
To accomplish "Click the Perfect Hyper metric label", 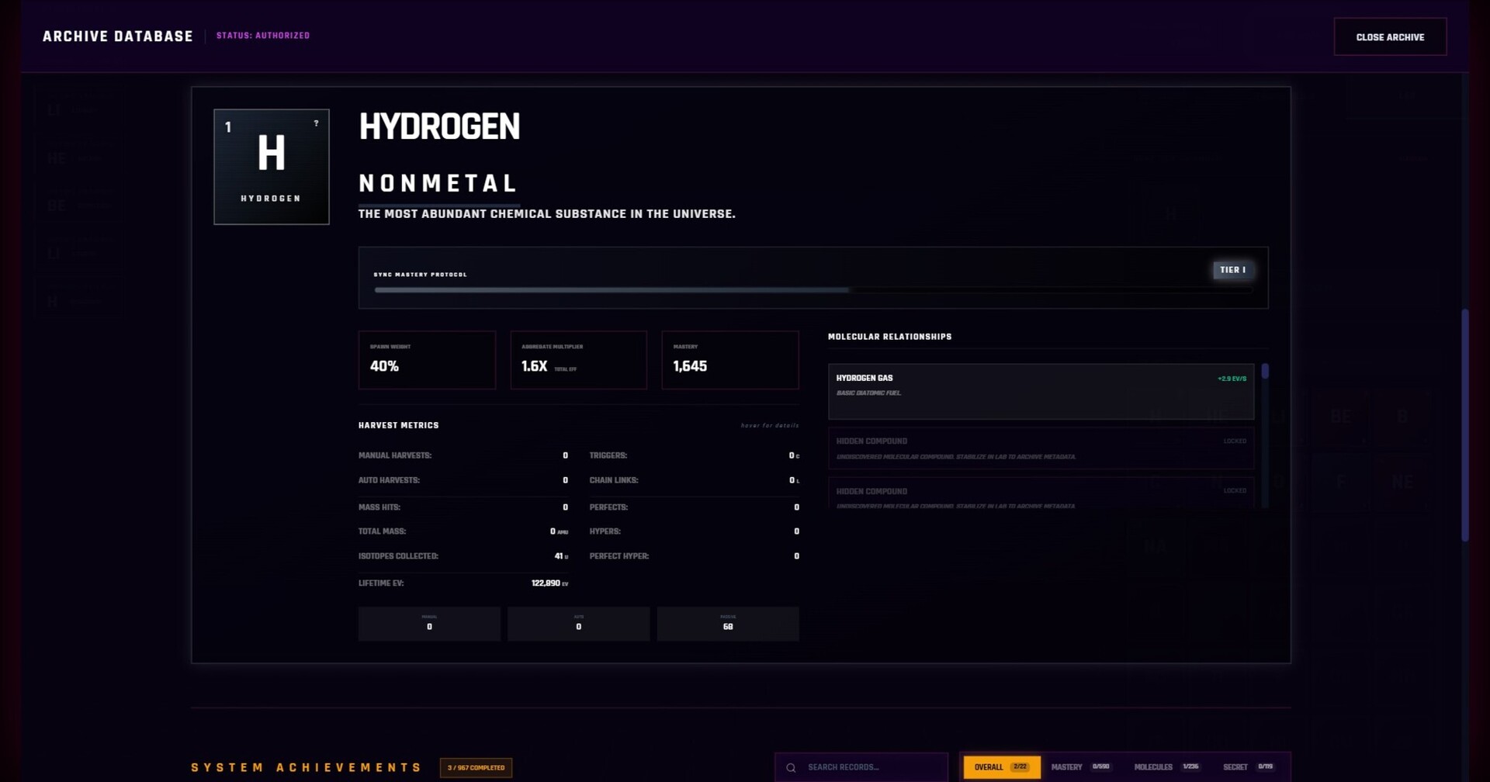I will 619,556.
